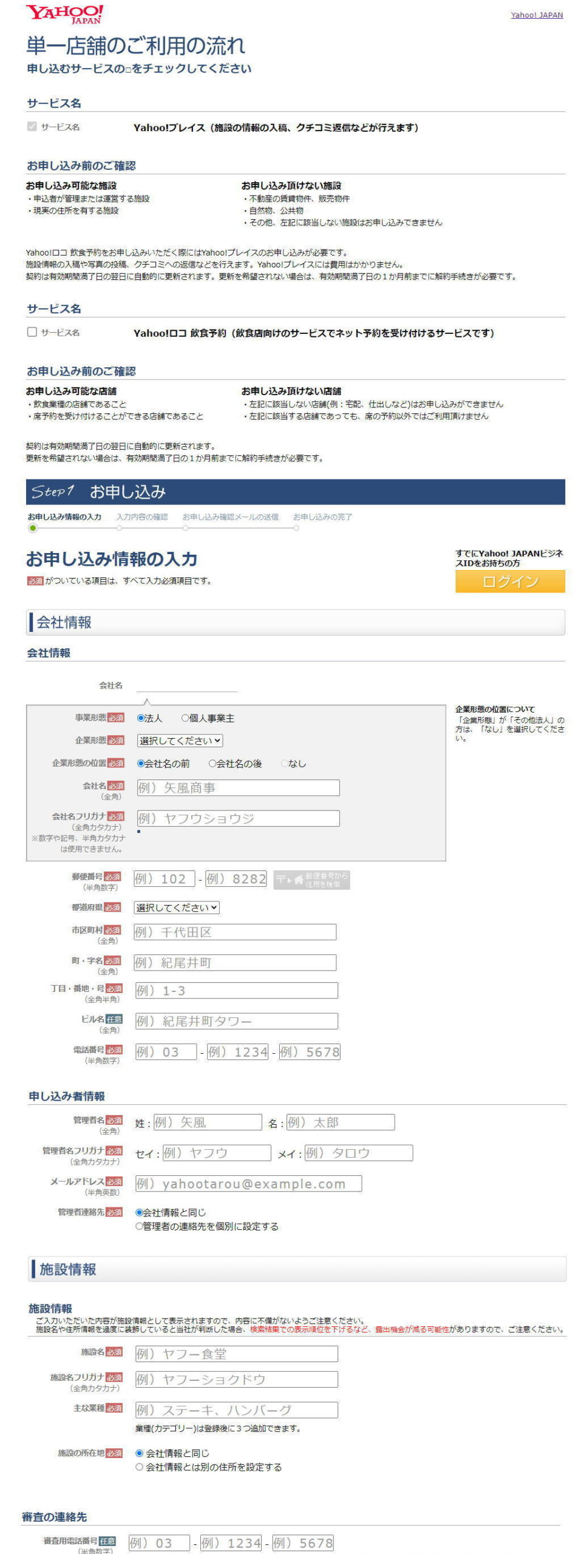Click the Yahoo! JAPAN logo
Image resolution: width=584 pixels, height=1554 pixels.
coord(65,14)
